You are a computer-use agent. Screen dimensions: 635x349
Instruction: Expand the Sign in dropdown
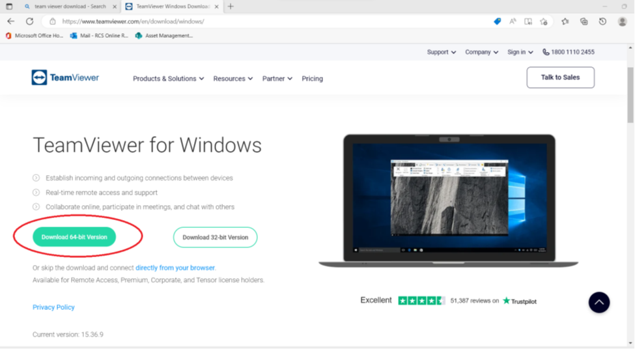[520, 52]
